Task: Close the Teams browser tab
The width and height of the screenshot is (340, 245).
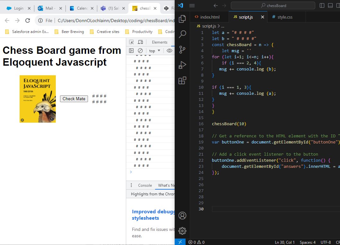Action: [124, 8]
